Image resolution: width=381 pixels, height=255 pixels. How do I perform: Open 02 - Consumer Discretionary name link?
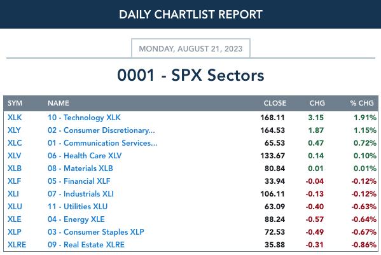(101, 130)
